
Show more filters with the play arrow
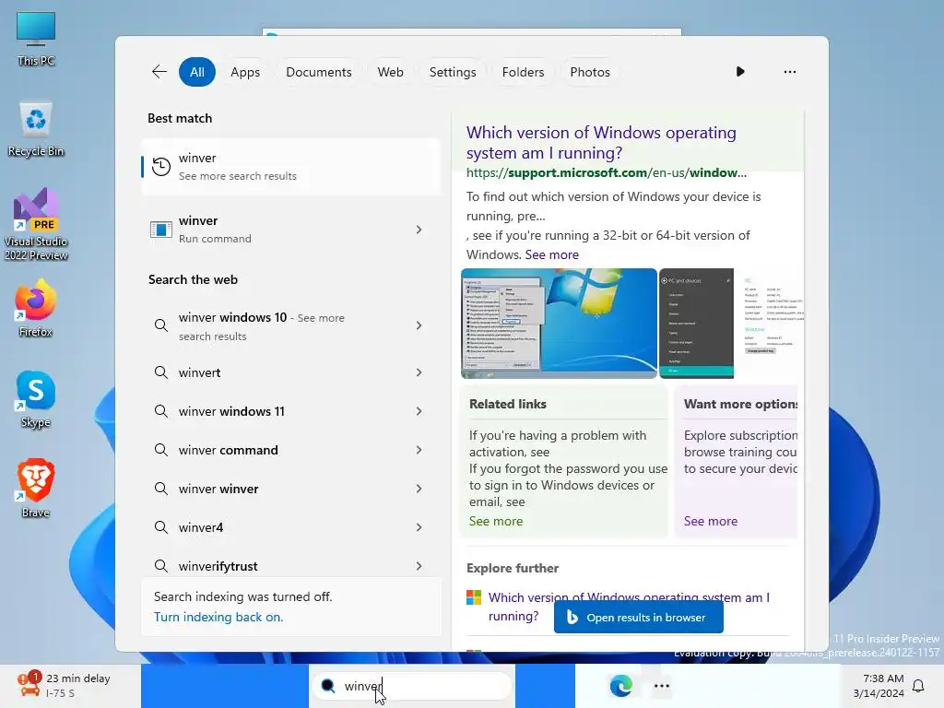[x=740, y=72]
